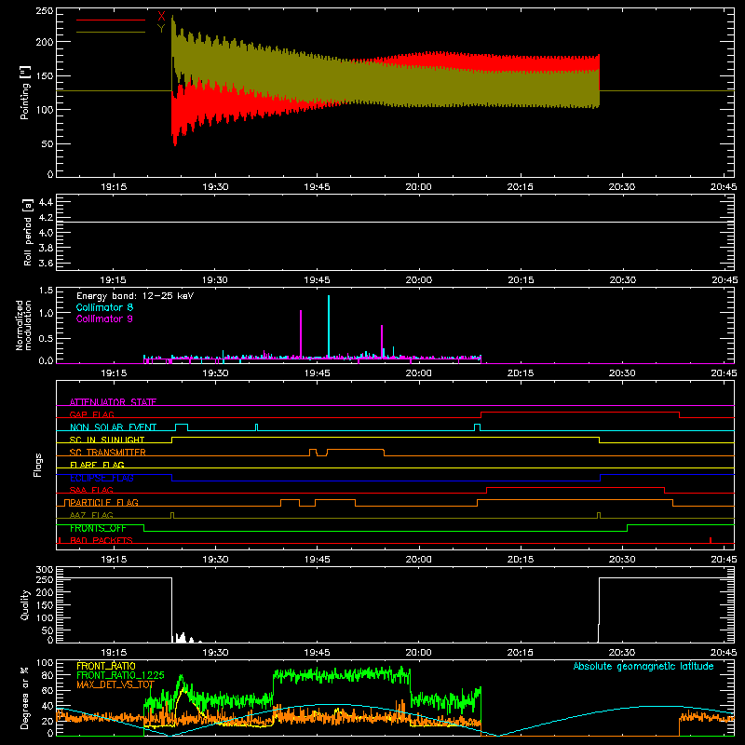Screen dimensions: 745x745
Task: Click the 19:45 time label under Roll period plot
Action: [x=317, y=280]
